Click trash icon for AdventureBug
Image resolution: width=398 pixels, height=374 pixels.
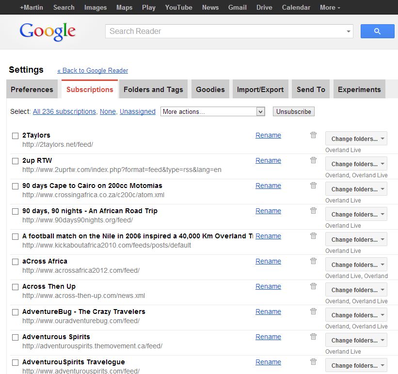pos(314,311)
